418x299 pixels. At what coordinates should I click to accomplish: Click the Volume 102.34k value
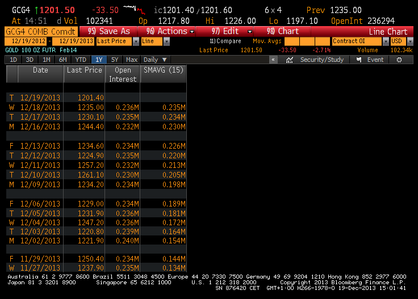point(402,50)
